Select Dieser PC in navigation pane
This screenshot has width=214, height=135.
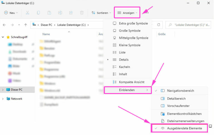16,90
